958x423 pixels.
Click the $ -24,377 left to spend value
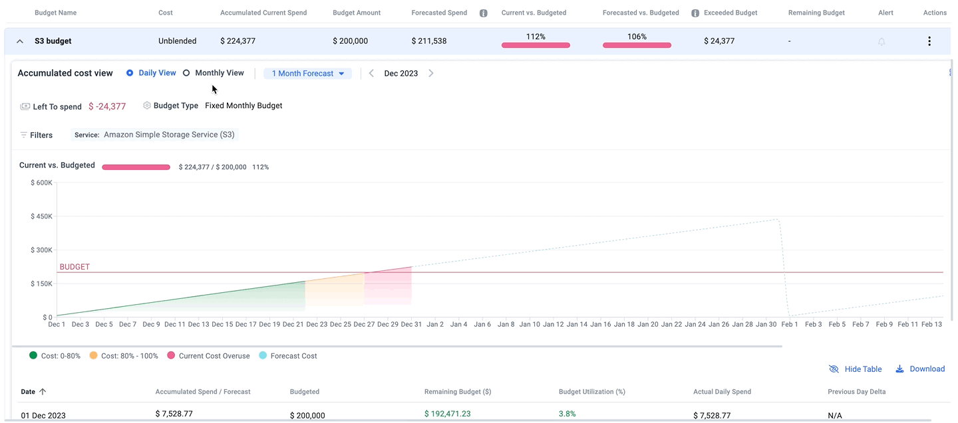pos(107,106)
